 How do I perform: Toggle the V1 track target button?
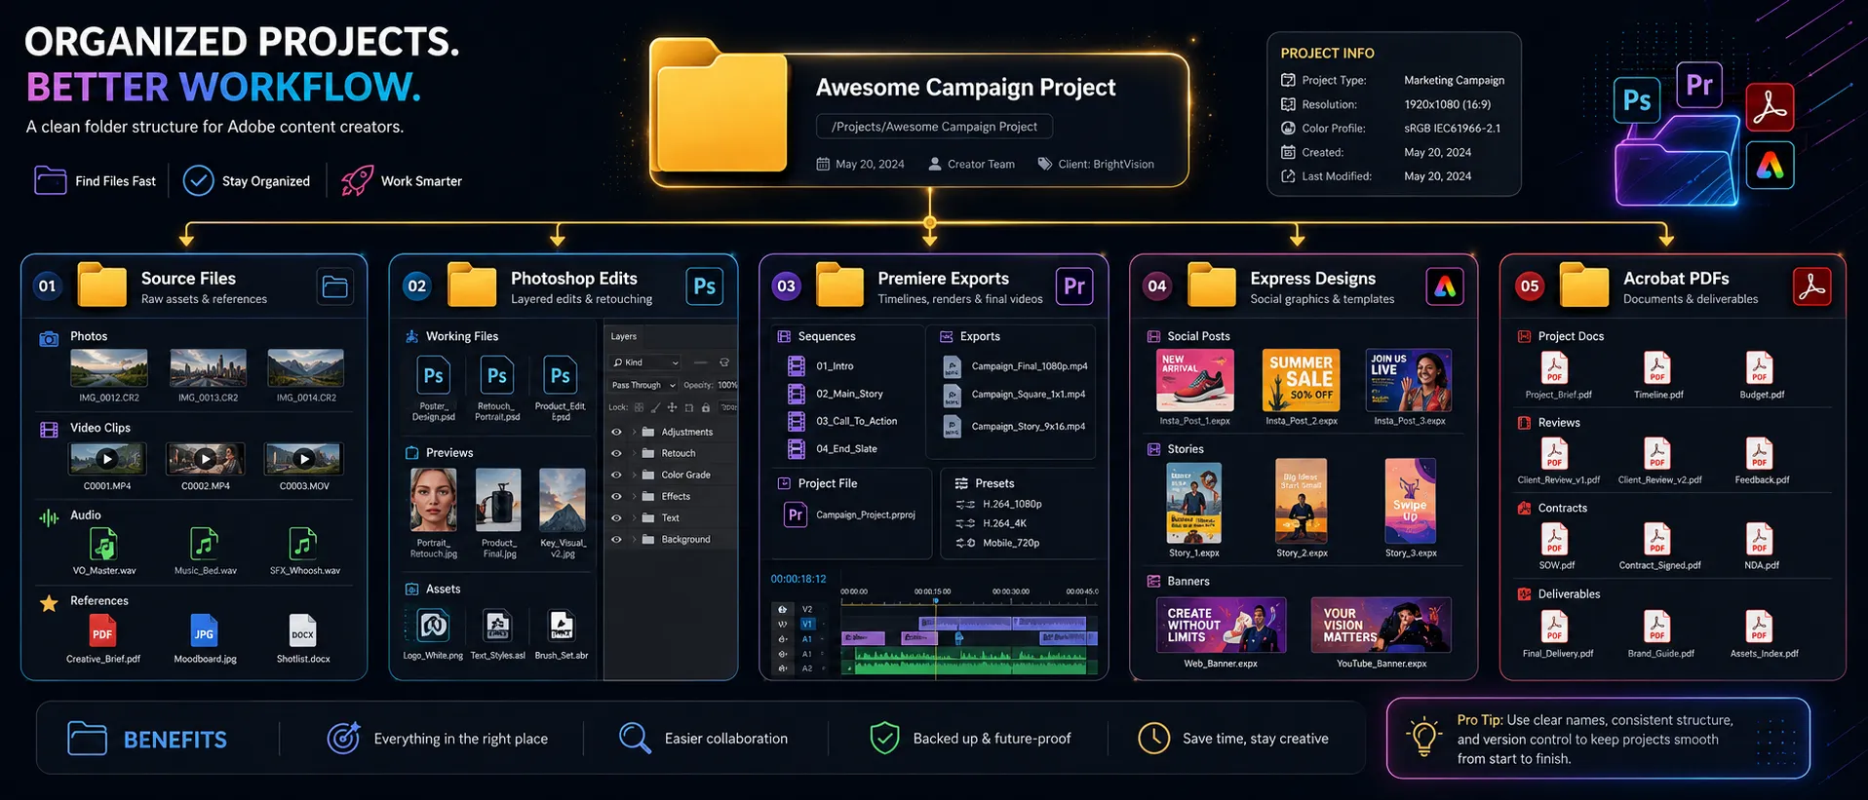807,624
